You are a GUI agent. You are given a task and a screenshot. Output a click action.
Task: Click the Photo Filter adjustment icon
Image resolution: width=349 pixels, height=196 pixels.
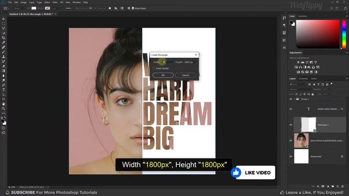click(x=309, y=67)
